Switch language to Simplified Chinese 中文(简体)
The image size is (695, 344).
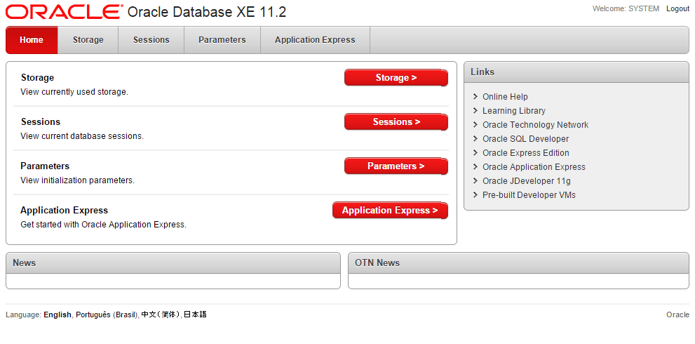coord(161,315)
